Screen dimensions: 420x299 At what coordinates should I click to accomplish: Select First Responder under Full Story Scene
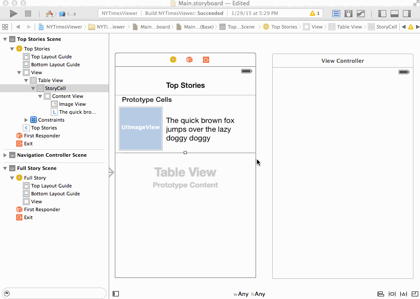pyautogui.click(x=38, y=209)
